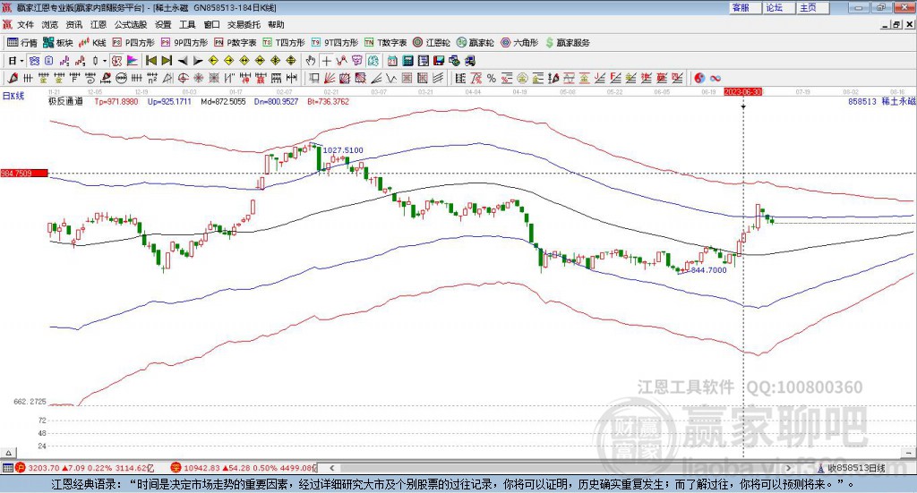Image resolution: width=917 pixels, height=493 pixels.
Task: Move chart right with black arrow
Action: click(198, 61)
